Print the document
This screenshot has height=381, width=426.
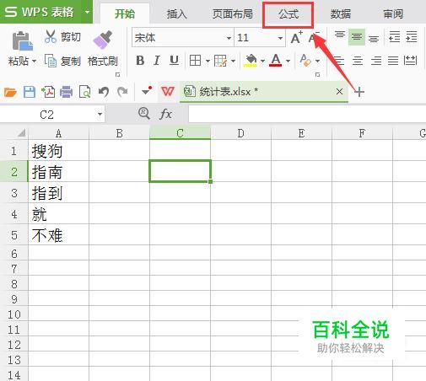click(x=67, y=92)
